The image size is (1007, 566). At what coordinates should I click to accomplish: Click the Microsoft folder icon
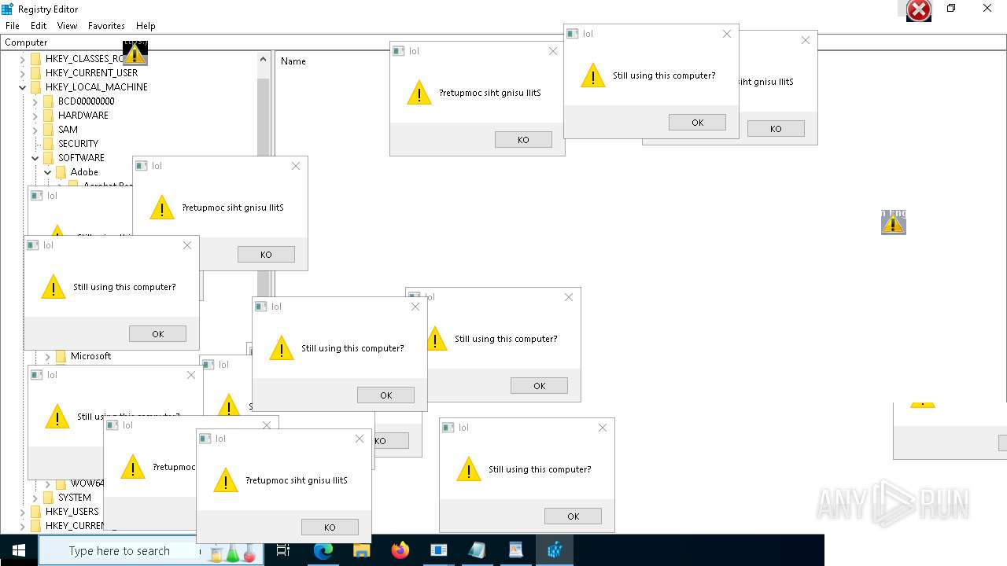pyautogui.click(x=61, y=356)
